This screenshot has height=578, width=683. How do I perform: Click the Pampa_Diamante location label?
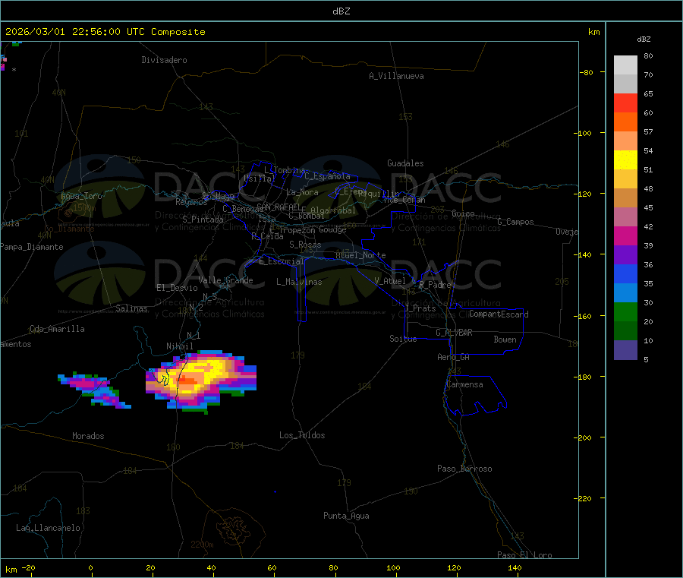click(32, 247)
